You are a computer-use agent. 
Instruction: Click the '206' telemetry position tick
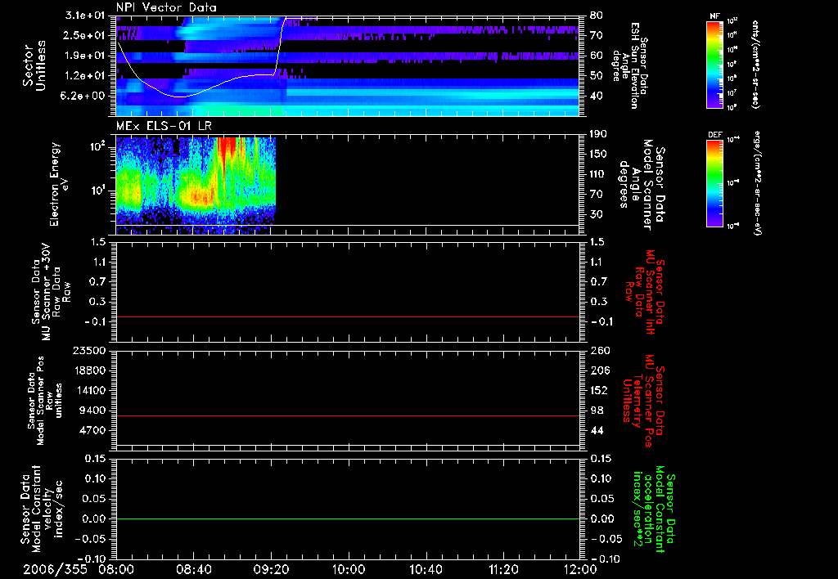(x=599, y=370)
